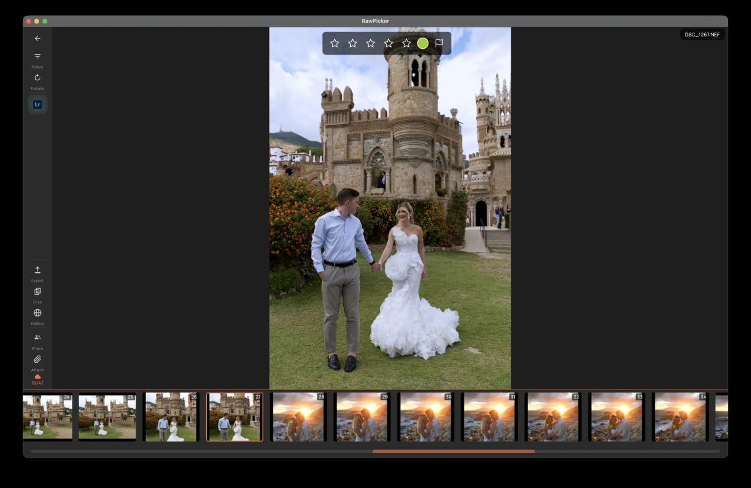Click the DSC_1267.NEF filename label
The image size is (751, 488).
702,35
